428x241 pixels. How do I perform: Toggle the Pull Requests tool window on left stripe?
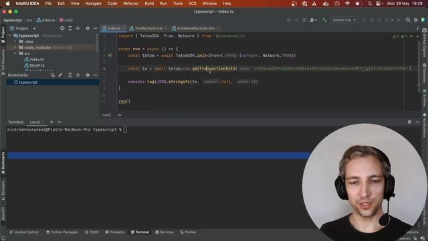pyautogui.click(x=3, y=62)
